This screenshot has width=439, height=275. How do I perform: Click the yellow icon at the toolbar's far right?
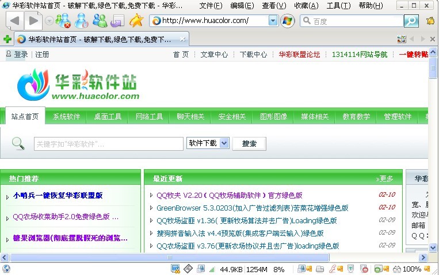pos(430,21)
